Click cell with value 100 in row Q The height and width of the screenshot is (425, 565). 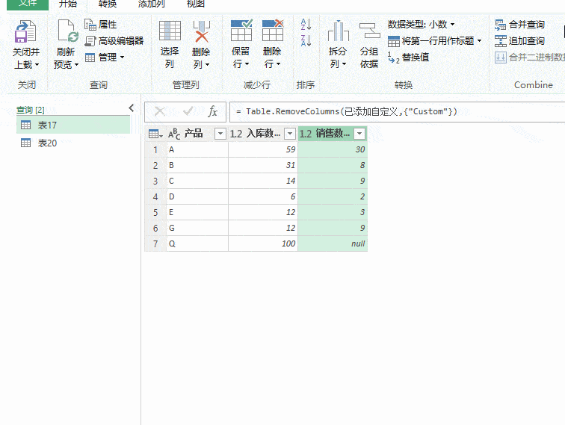tap(263, 243)
